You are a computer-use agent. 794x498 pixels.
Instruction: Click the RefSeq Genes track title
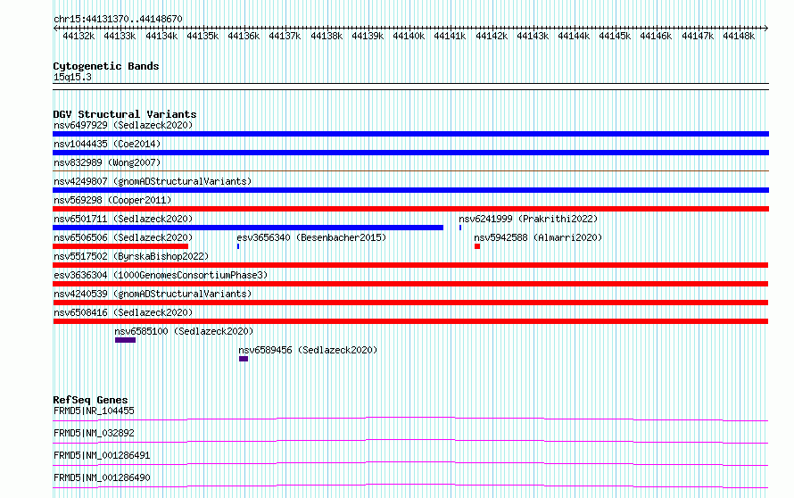click(x=90, y=400)
